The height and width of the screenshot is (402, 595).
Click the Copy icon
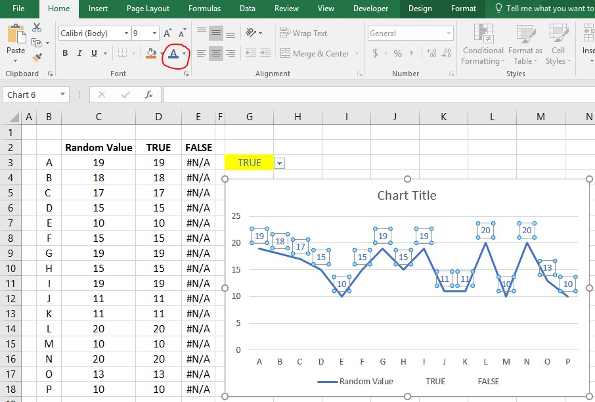36,43
